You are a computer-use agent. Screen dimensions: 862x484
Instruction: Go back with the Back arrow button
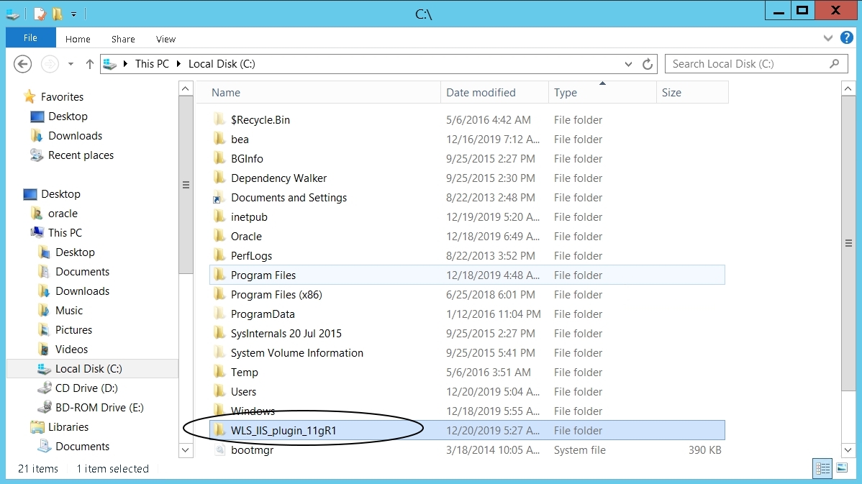point(22,64)
